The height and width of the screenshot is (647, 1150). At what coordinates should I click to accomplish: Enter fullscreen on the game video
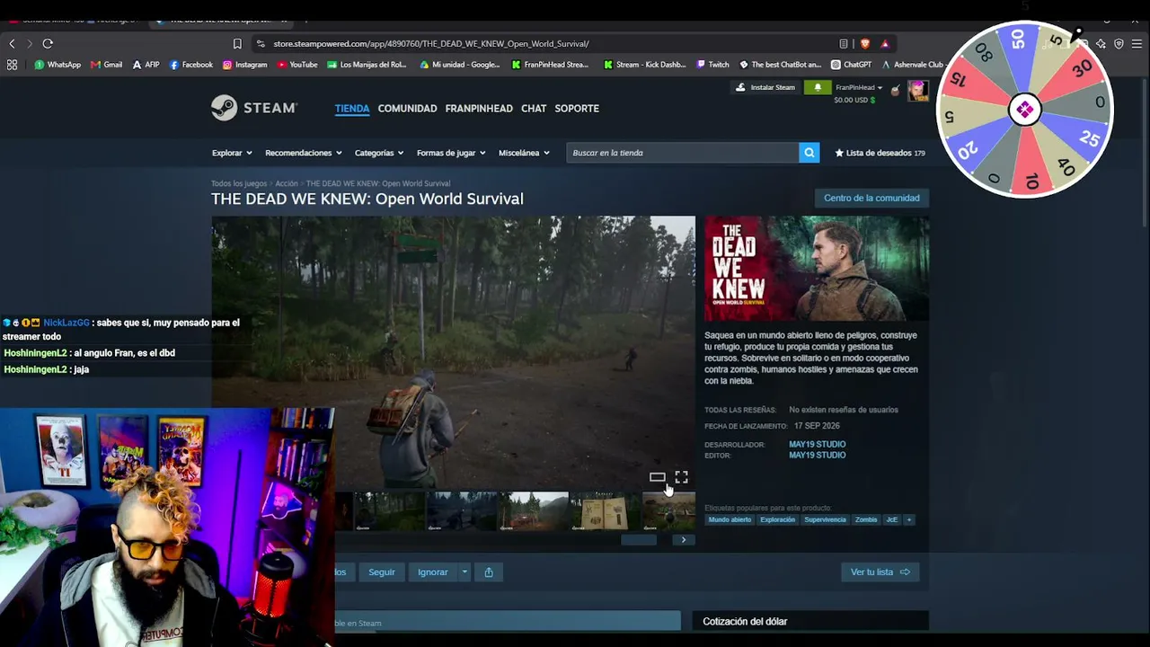[x=681, y=477]
